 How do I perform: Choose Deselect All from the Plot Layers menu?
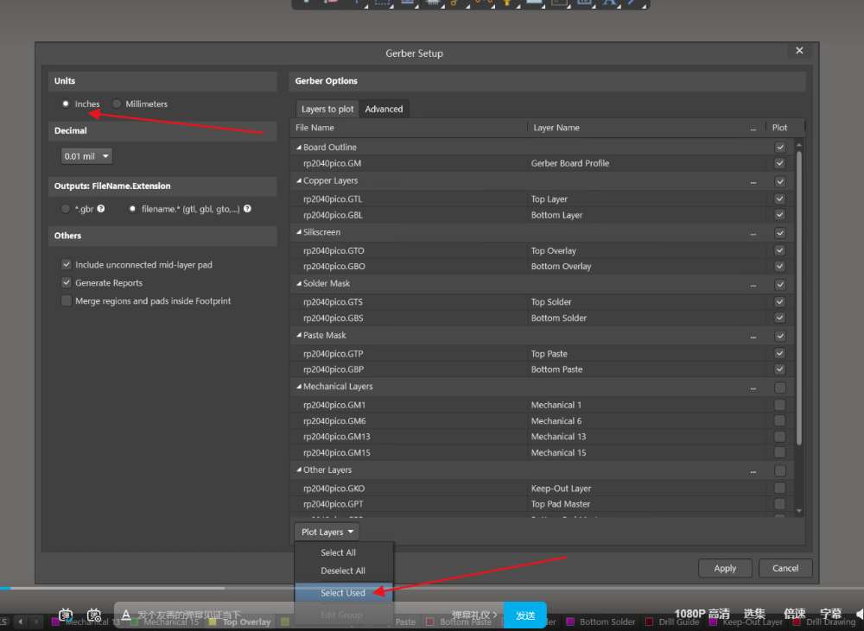344,571
